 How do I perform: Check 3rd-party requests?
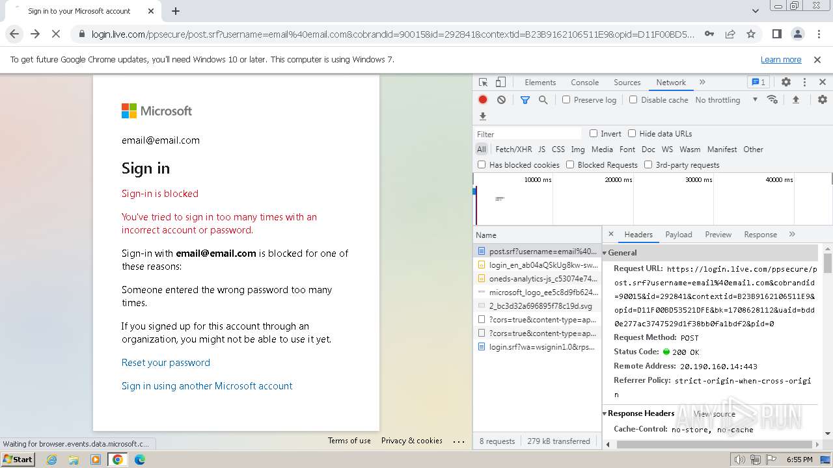(x=648, y=164)
